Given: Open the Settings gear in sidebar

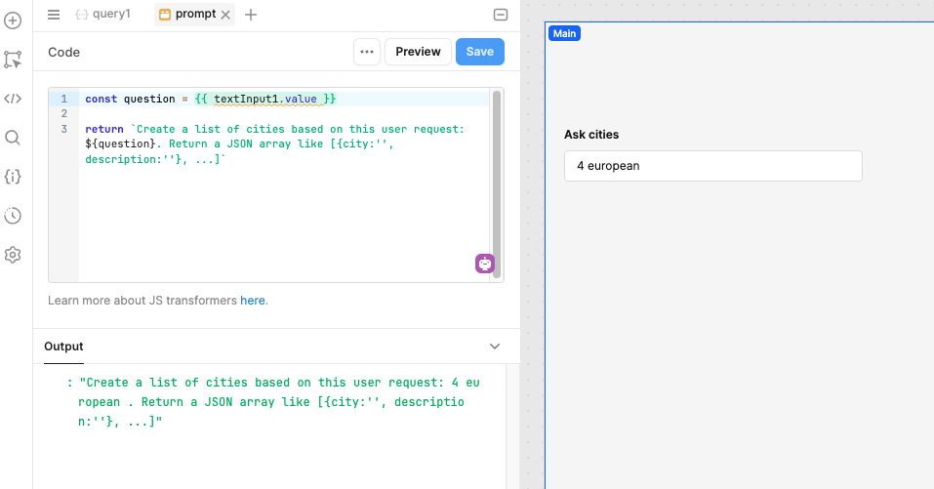Looking at the screenshot, I should (x=13, y=255).
